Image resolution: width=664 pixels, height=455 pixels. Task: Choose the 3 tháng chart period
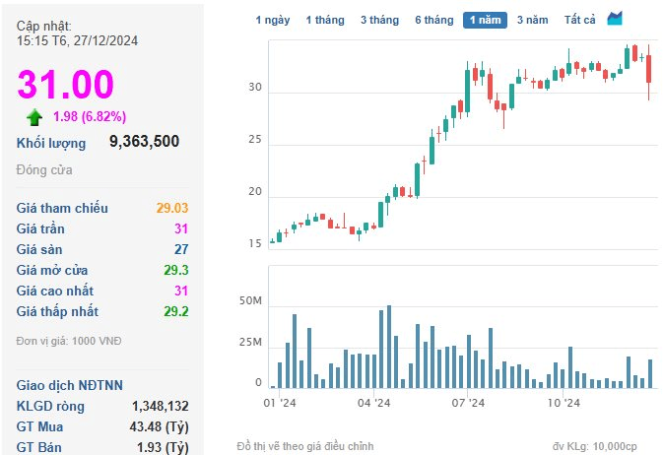[x=380, y=20]
